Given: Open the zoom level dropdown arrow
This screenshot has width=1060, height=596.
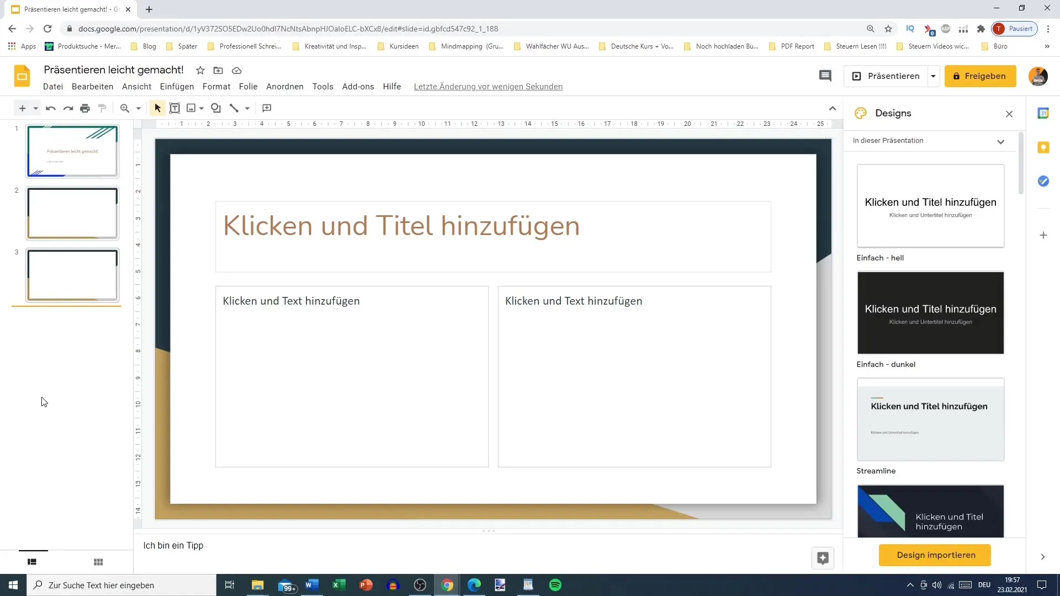Looking at the screenshot, I should point(138,108).
